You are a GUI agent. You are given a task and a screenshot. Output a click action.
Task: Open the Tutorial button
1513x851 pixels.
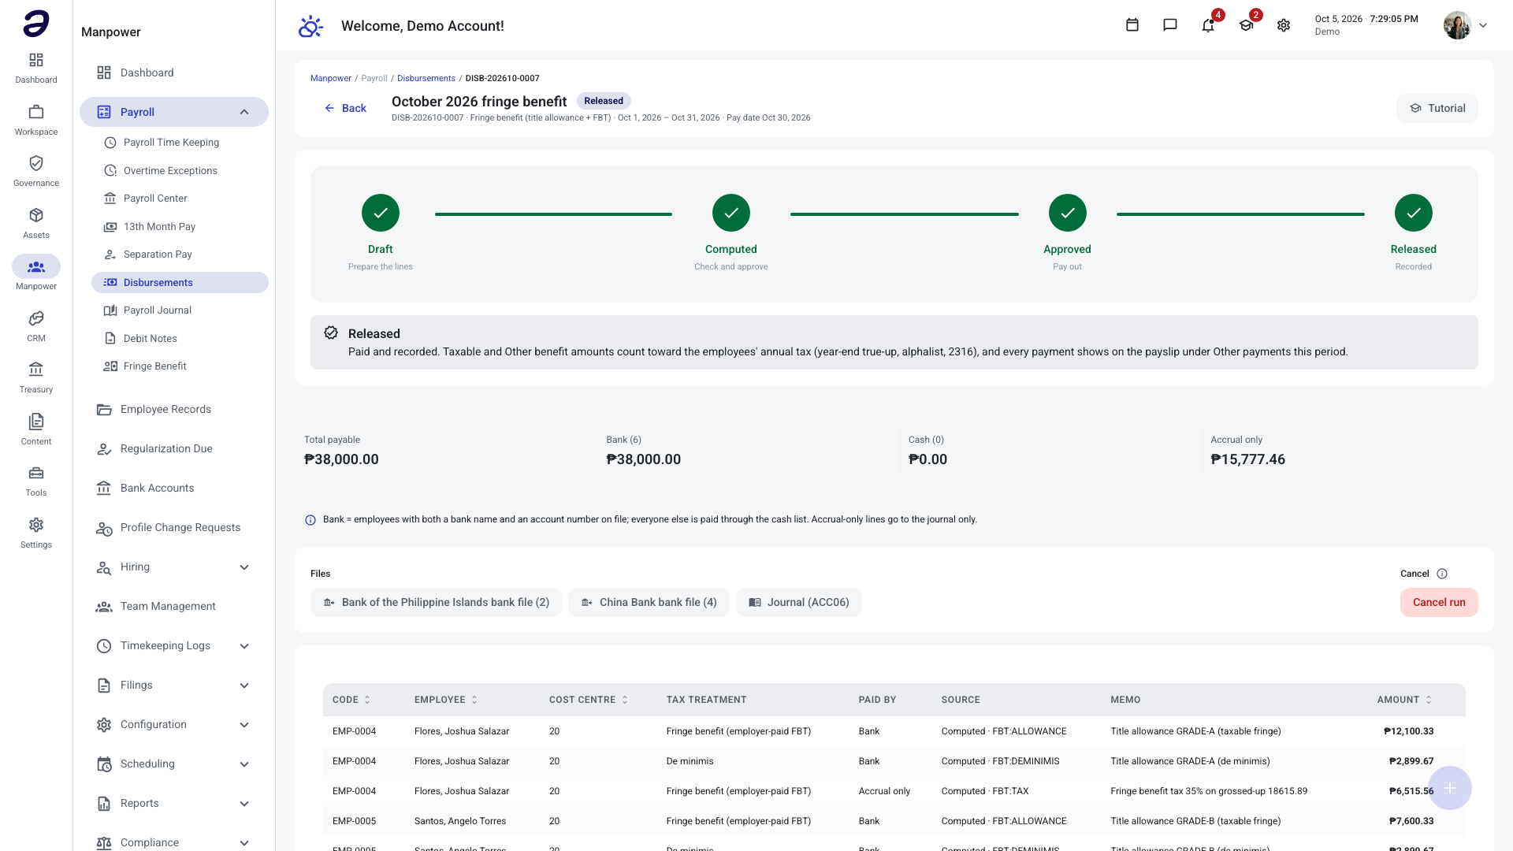pos(1437,108)
